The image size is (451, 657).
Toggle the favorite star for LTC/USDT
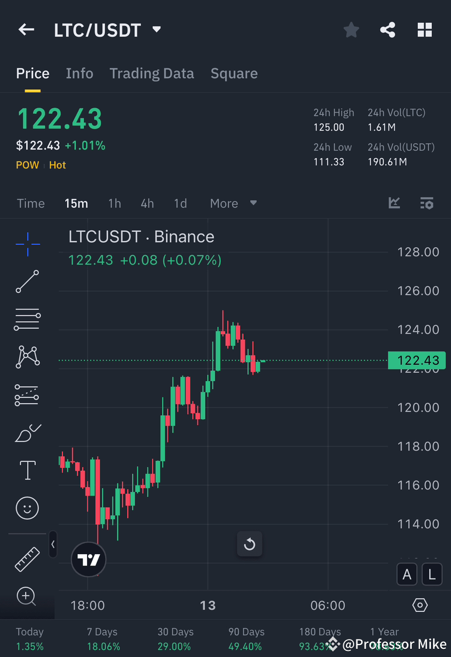(351, 30)
